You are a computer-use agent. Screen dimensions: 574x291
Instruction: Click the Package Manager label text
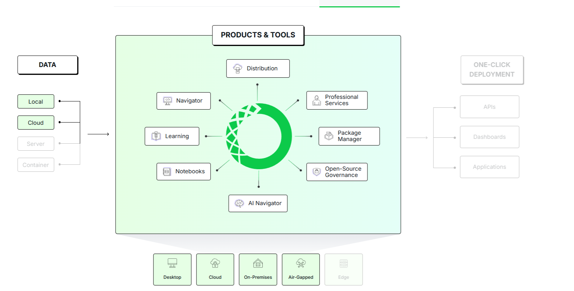point(349,136)
